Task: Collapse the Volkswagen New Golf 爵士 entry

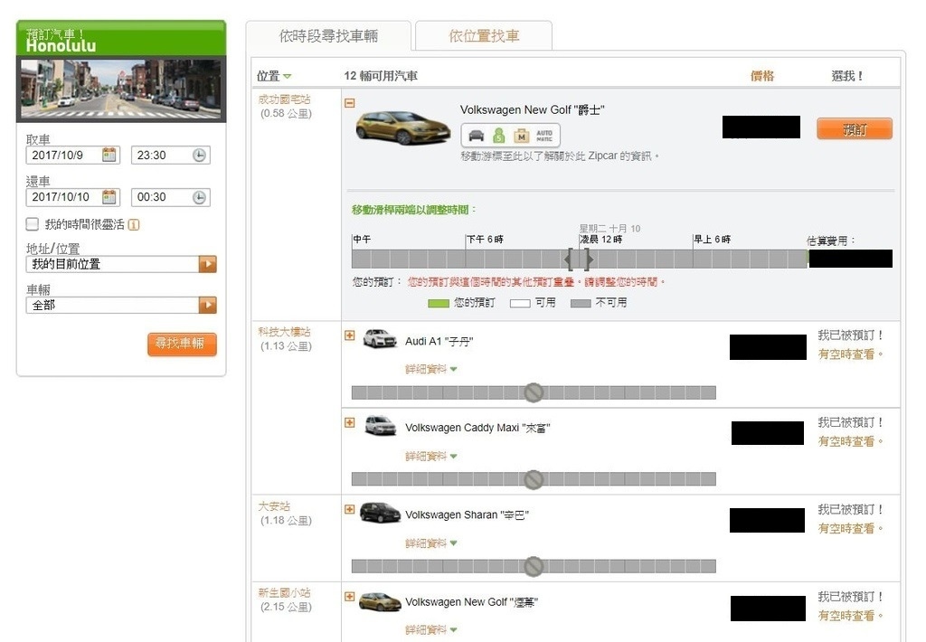Action: [x=350, y=103]
